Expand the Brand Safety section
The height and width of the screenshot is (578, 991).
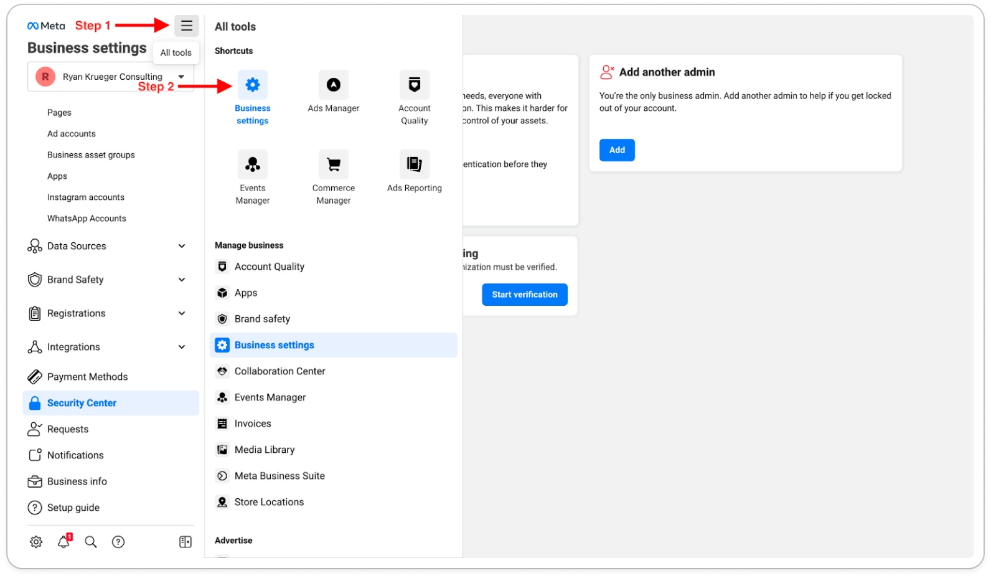(x=182, y=280)
